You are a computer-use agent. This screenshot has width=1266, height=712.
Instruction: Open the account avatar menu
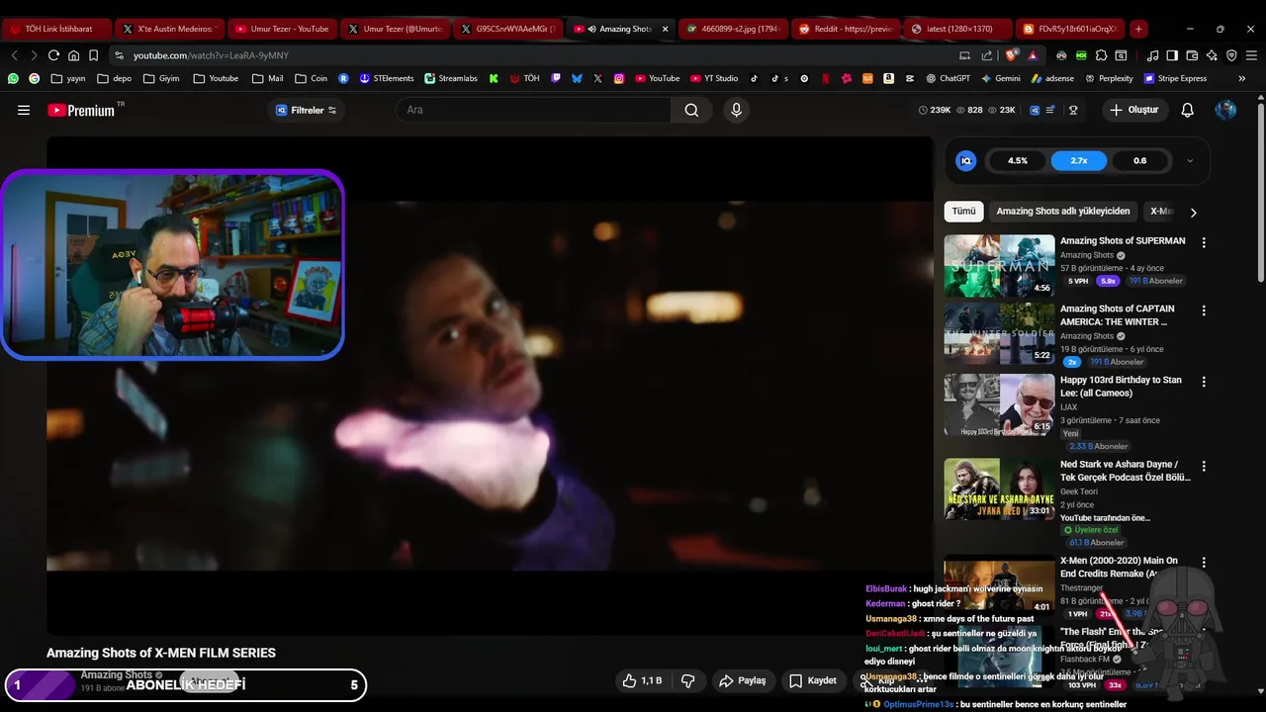(1225, 110)
